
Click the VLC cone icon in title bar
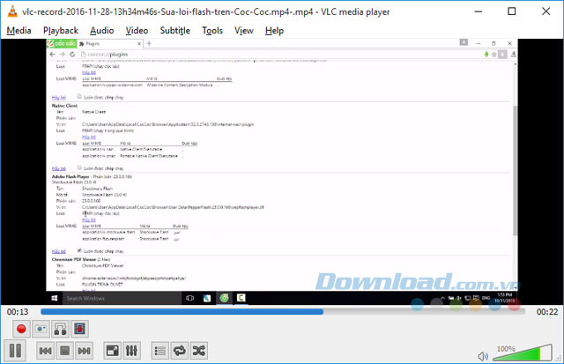pyautogui.click(x=12, y=11)
